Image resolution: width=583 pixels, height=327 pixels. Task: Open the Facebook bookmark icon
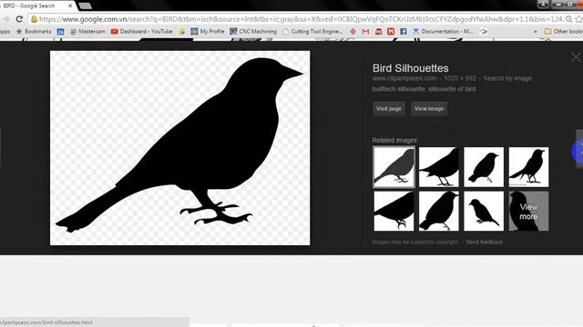(x=404, y=32)
